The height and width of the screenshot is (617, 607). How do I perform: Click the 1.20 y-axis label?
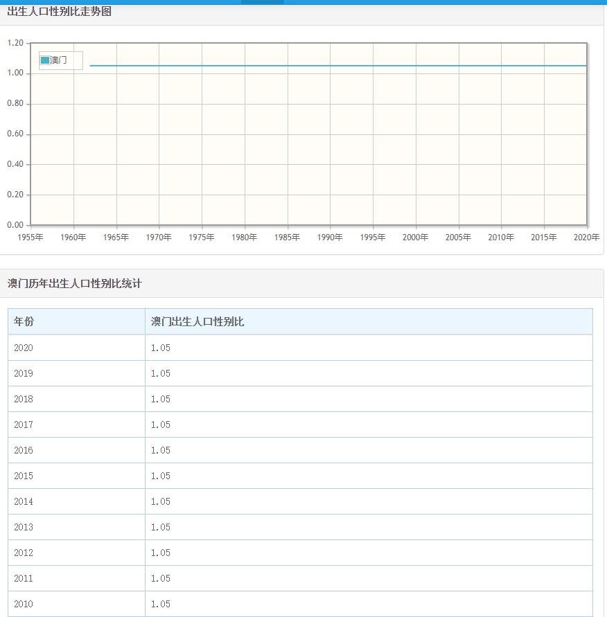tap(15, 42)
